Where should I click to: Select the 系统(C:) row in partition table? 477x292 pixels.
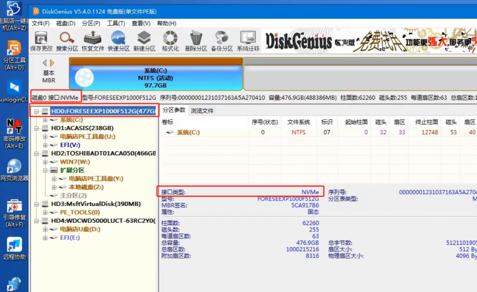click(x=318, y=132)
